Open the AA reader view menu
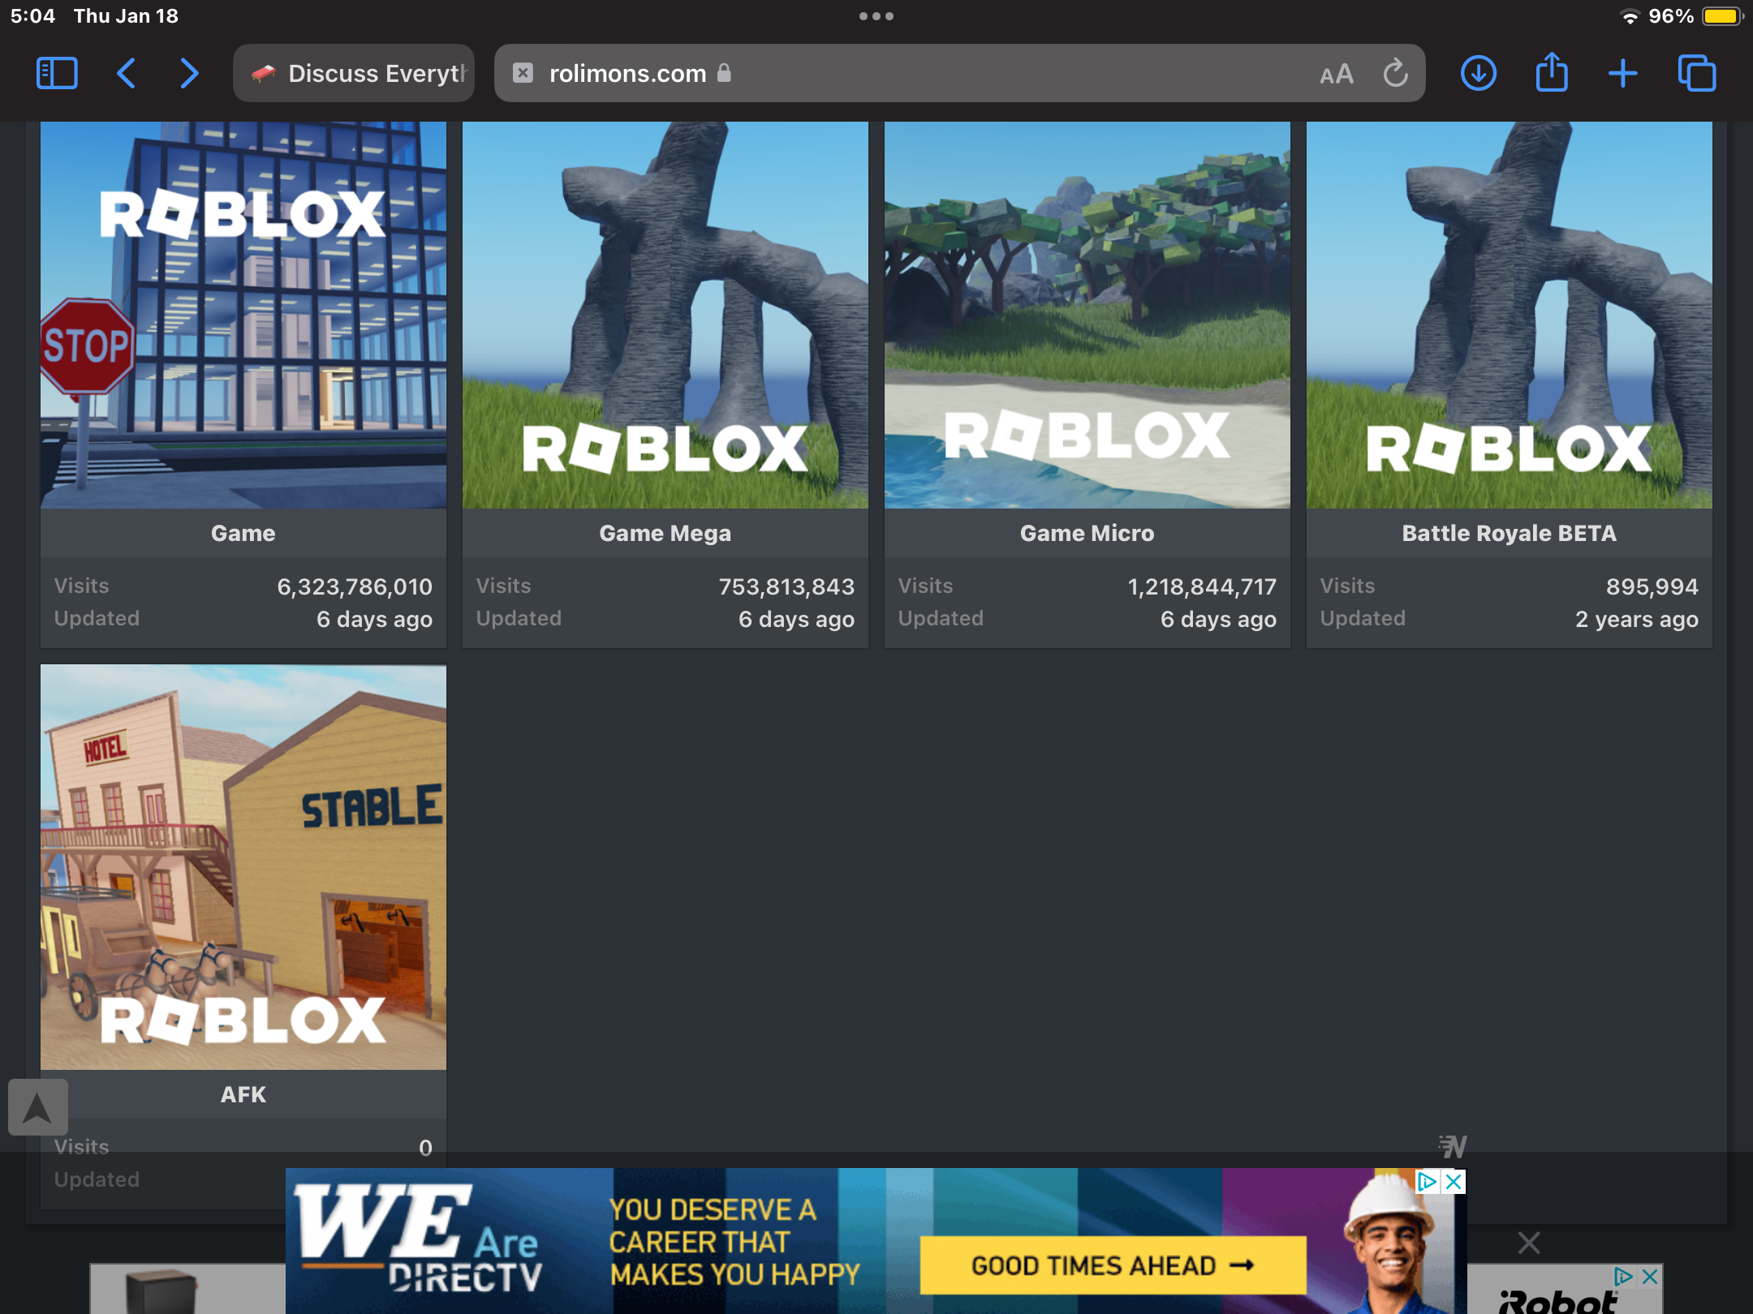Image resolution: width=1753 pixels, height=1314 pixels. coord(1336,75)
